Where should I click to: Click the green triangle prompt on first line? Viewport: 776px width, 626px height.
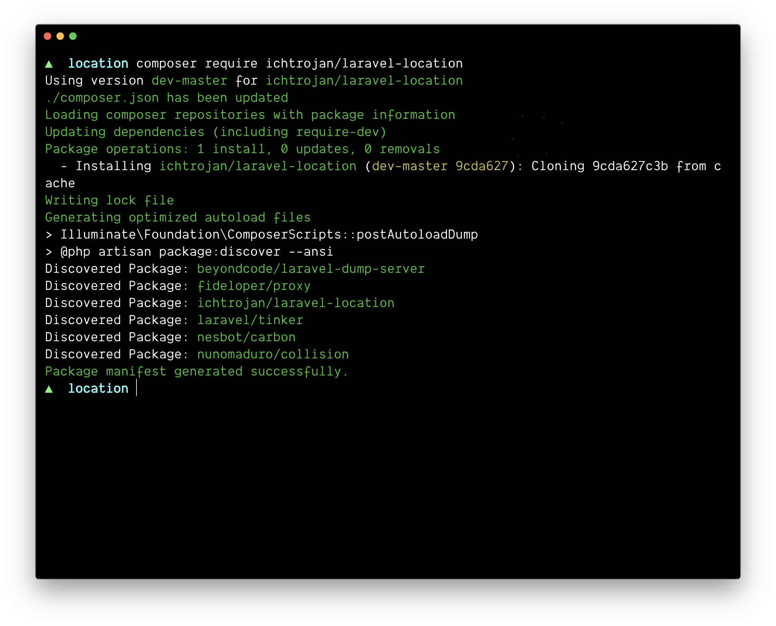(49, 64)
